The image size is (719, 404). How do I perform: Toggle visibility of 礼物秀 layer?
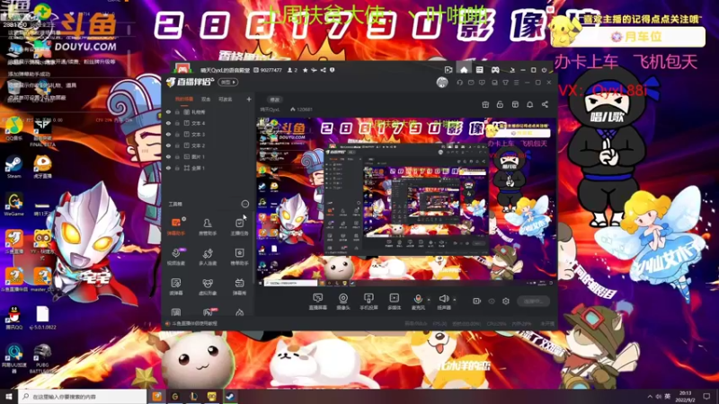pos(168,111)
